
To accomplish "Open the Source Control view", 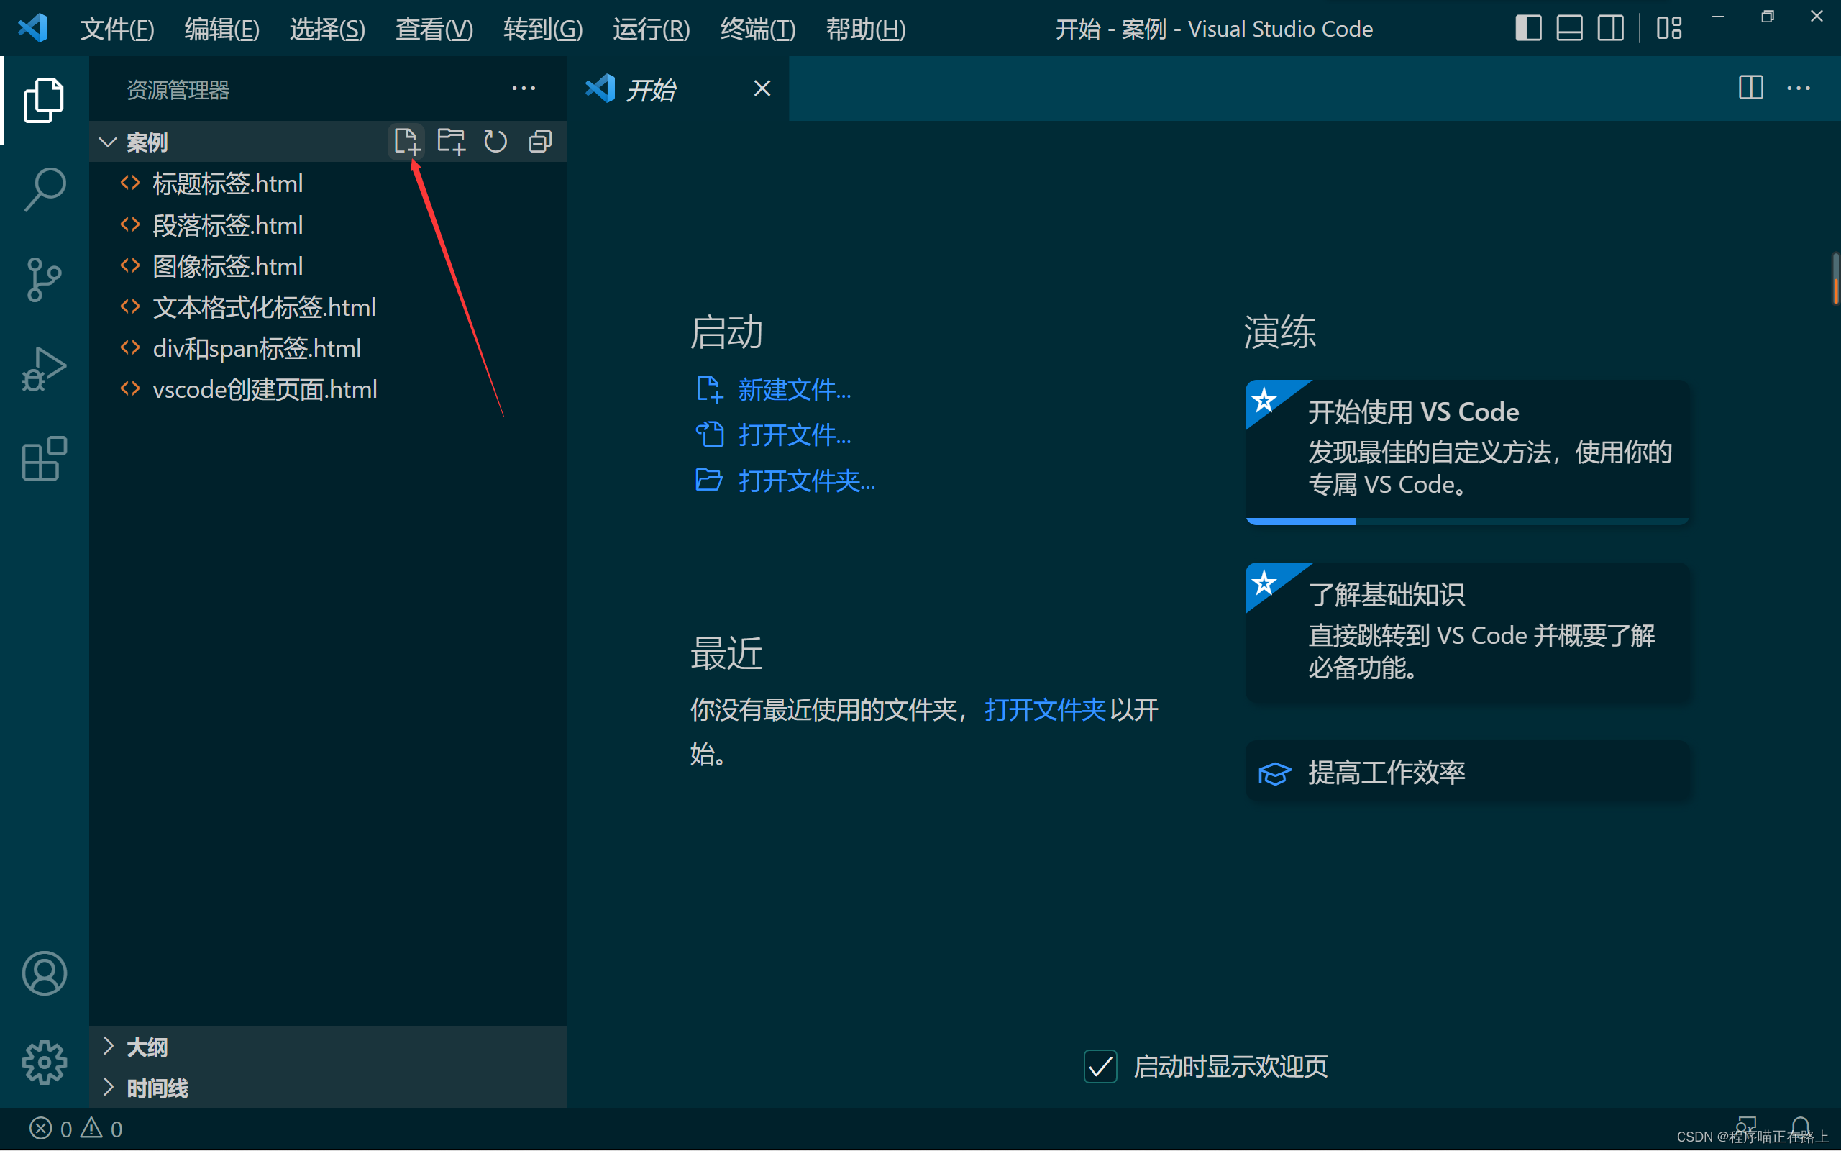I will 44,279.
